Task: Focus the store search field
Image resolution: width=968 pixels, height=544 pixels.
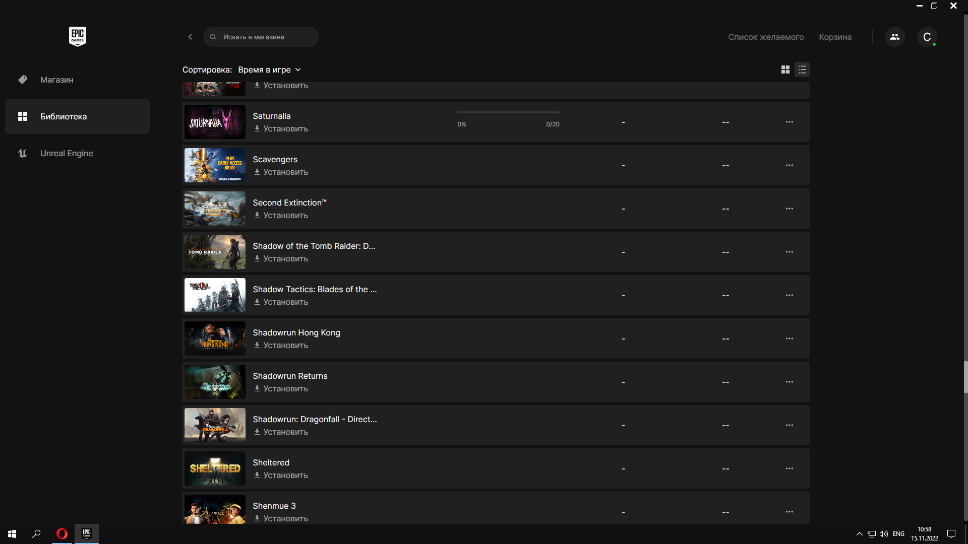Action: point(261,37)
